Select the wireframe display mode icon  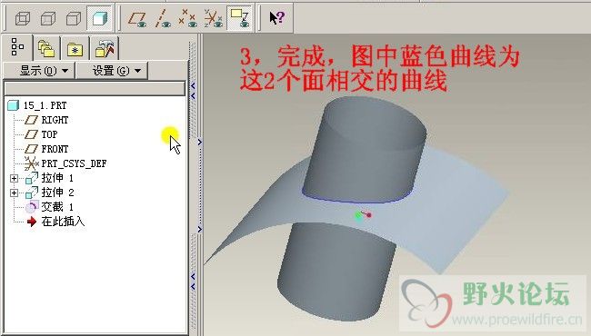pos(23,18)
